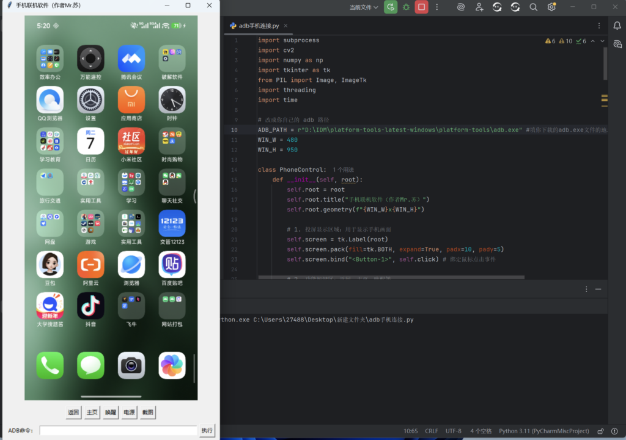Viewport: 626px width, 440px height.
Task: Open the editor tab options three-dot menu
Action: pos(599,26)
